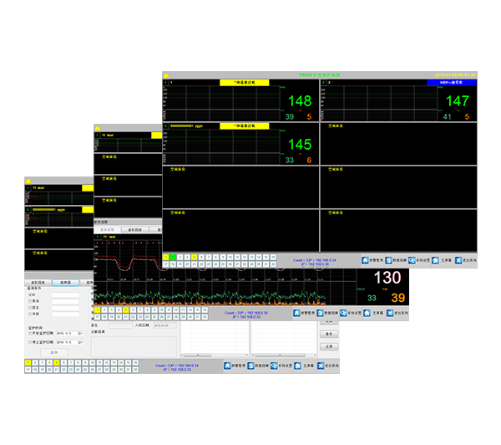This screenshot has height=445, width=501.
Task: Open the stop monitoring date dropdown
Action: coord(78,342)
